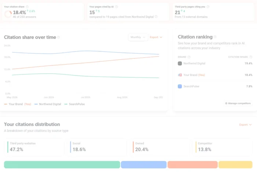The width and height of the screenshot is (257, 172).
Task: Click the yellow Competitor bar segment
Action: pyautogui.click(x=235, y=165)
